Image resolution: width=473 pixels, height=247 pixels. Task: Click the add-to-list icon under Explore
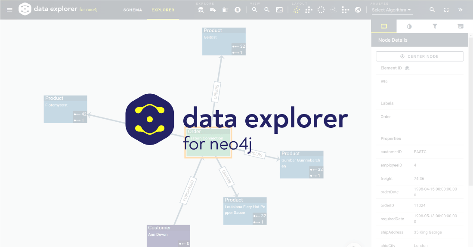coord(213,10)
